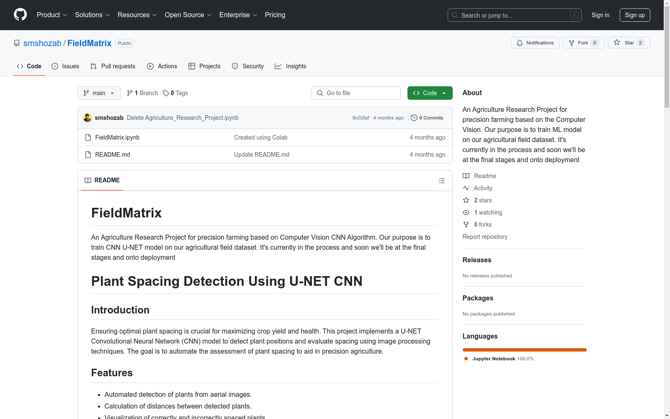Screen dimensions: 670x419
Task: Click the FieldMatrix.ipynb file icon
Action: click(x=88, y=137)
